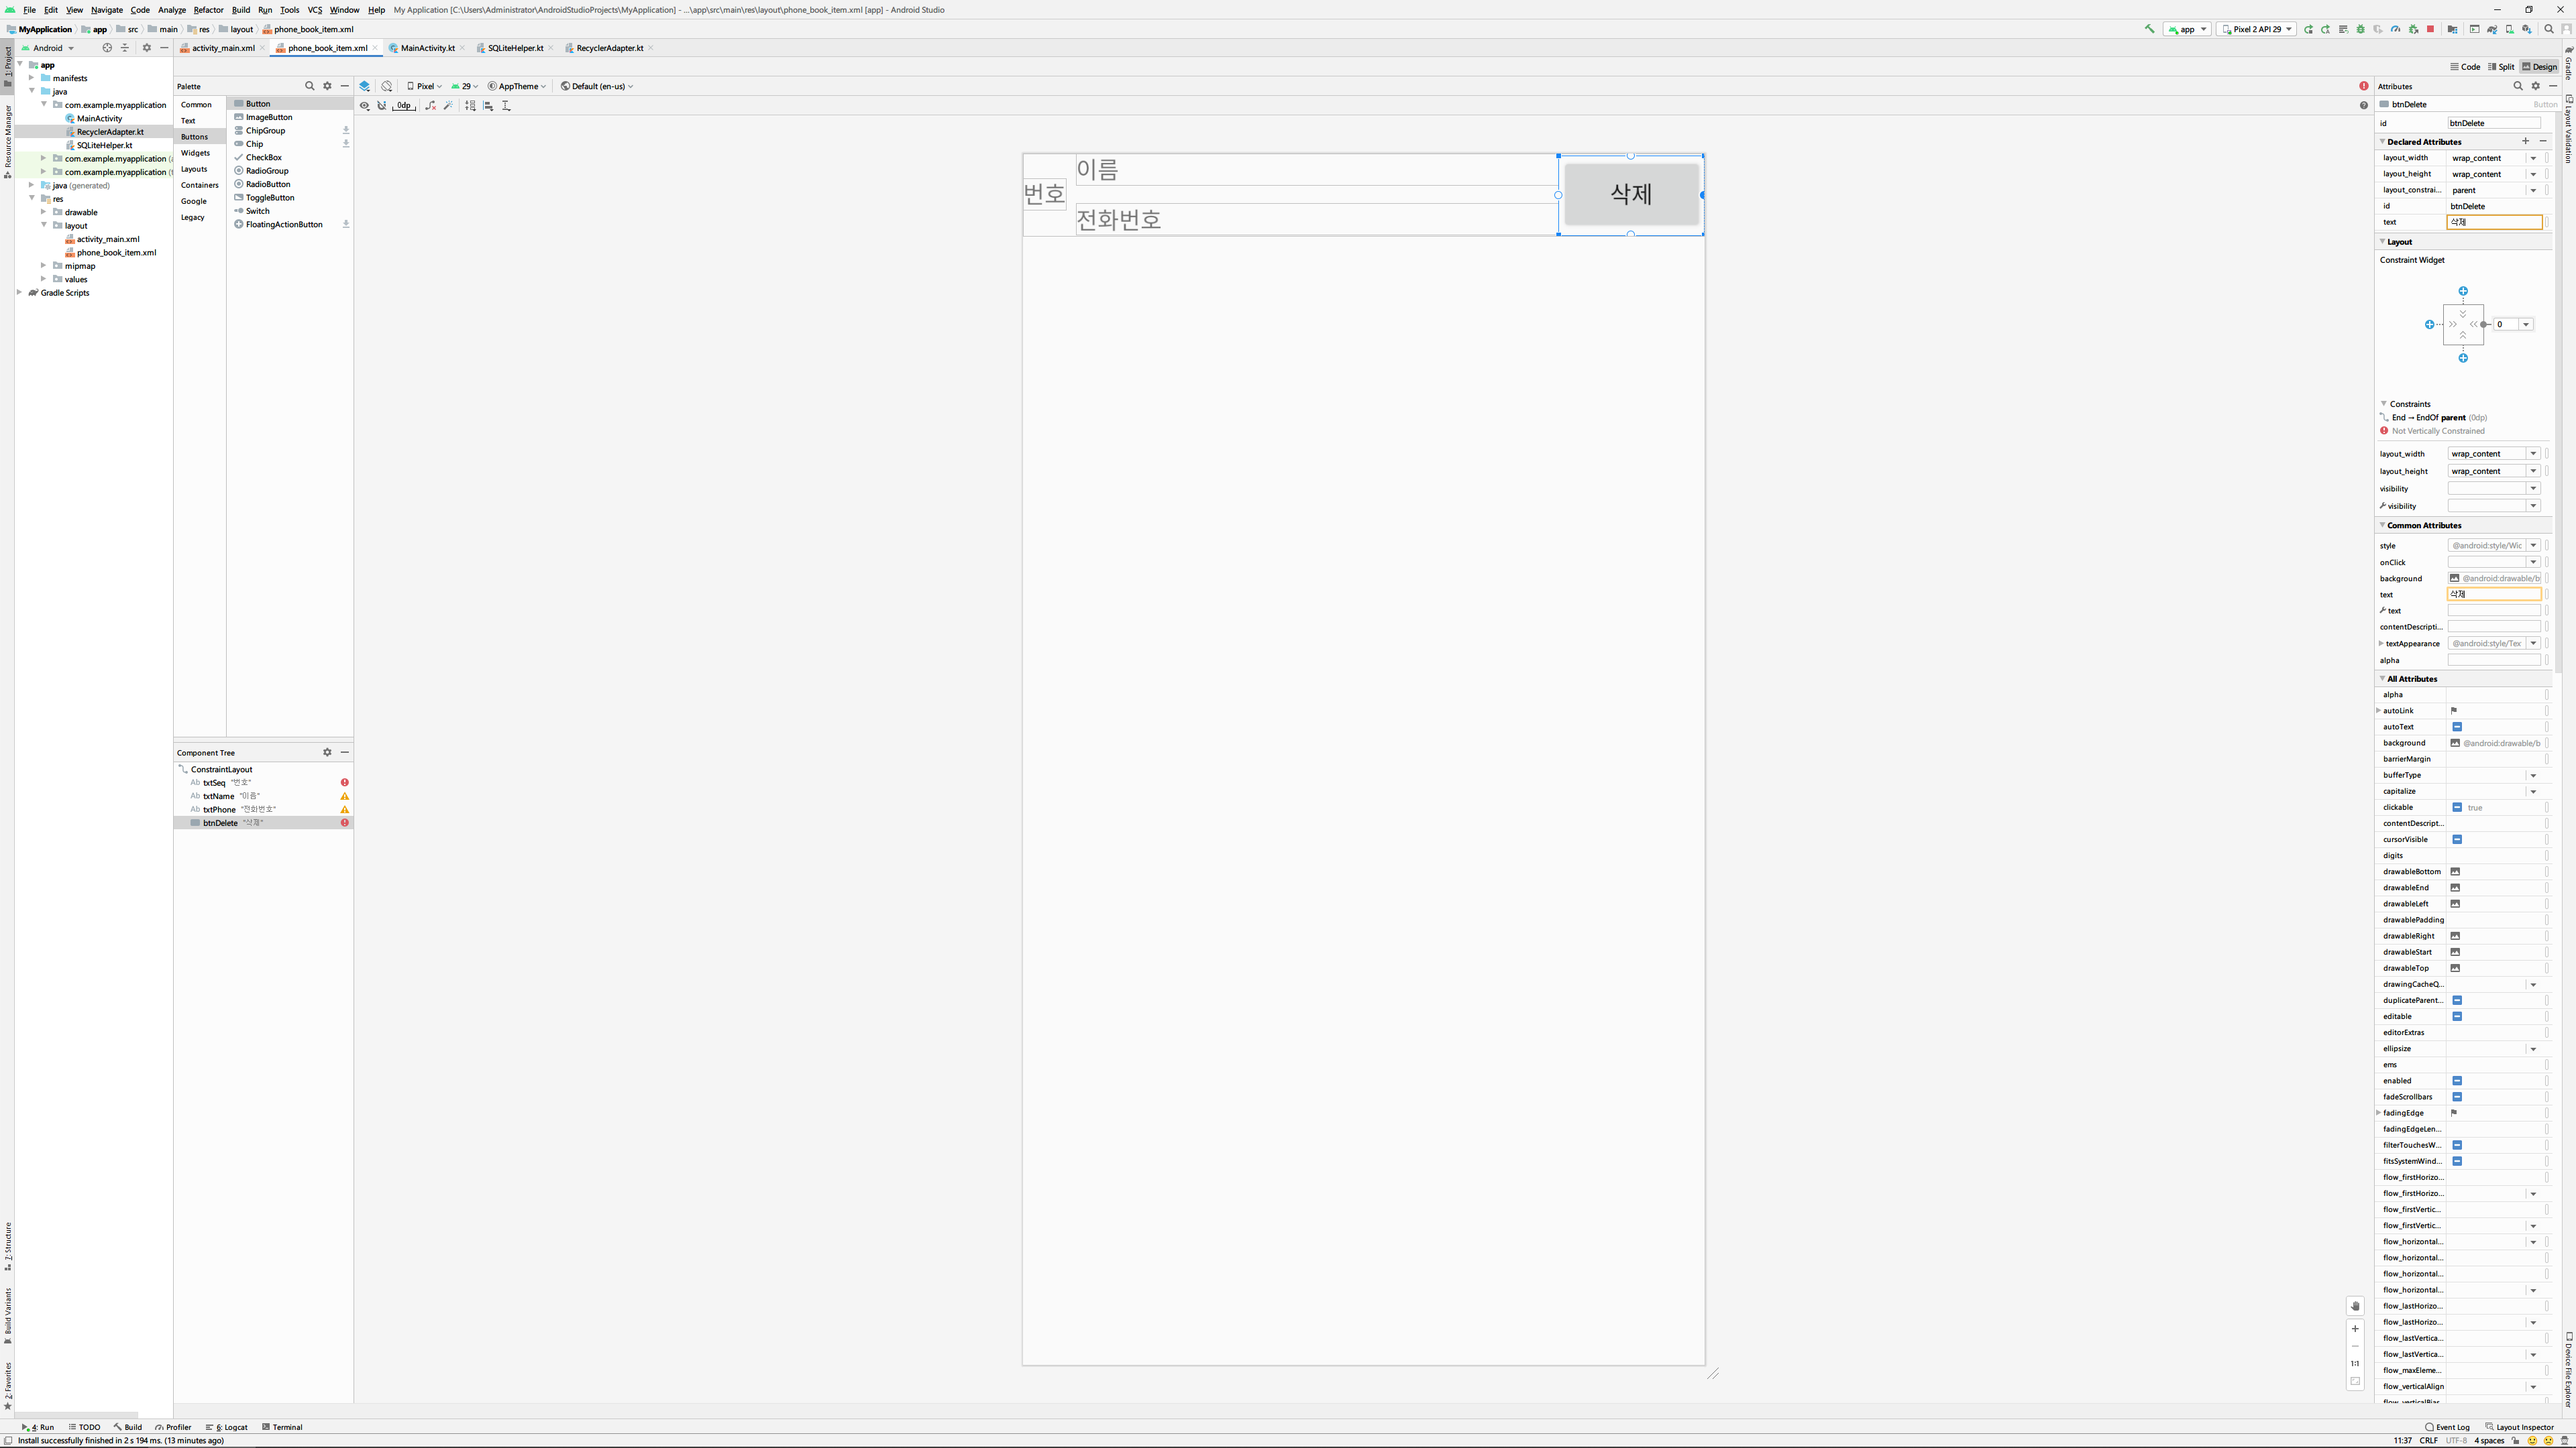Click the Infer Constraints magic wand icon

tap(448, 106)
